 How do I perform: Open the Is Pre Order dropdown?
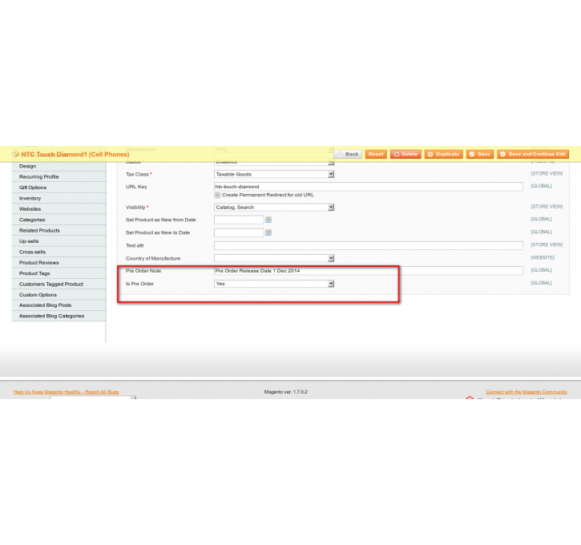[x=274, y=284]
